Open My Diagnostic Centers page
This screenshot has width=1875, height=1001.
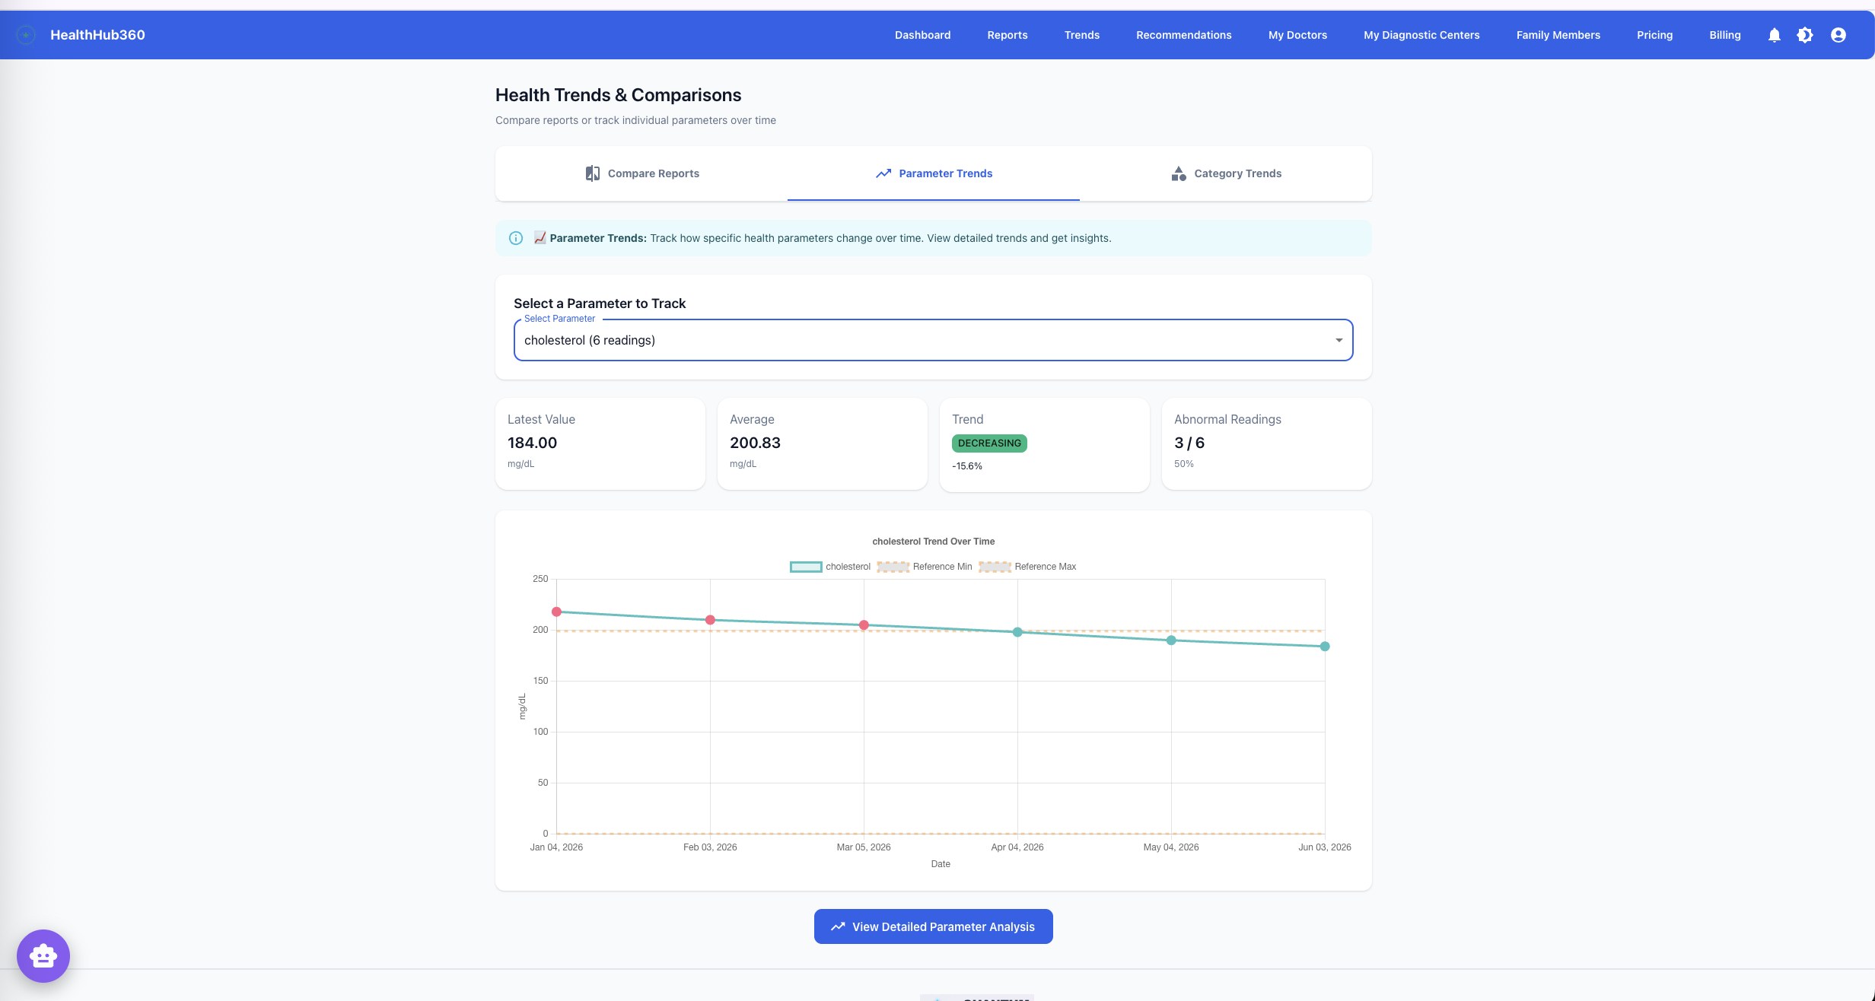click(x=1421, y=35)
